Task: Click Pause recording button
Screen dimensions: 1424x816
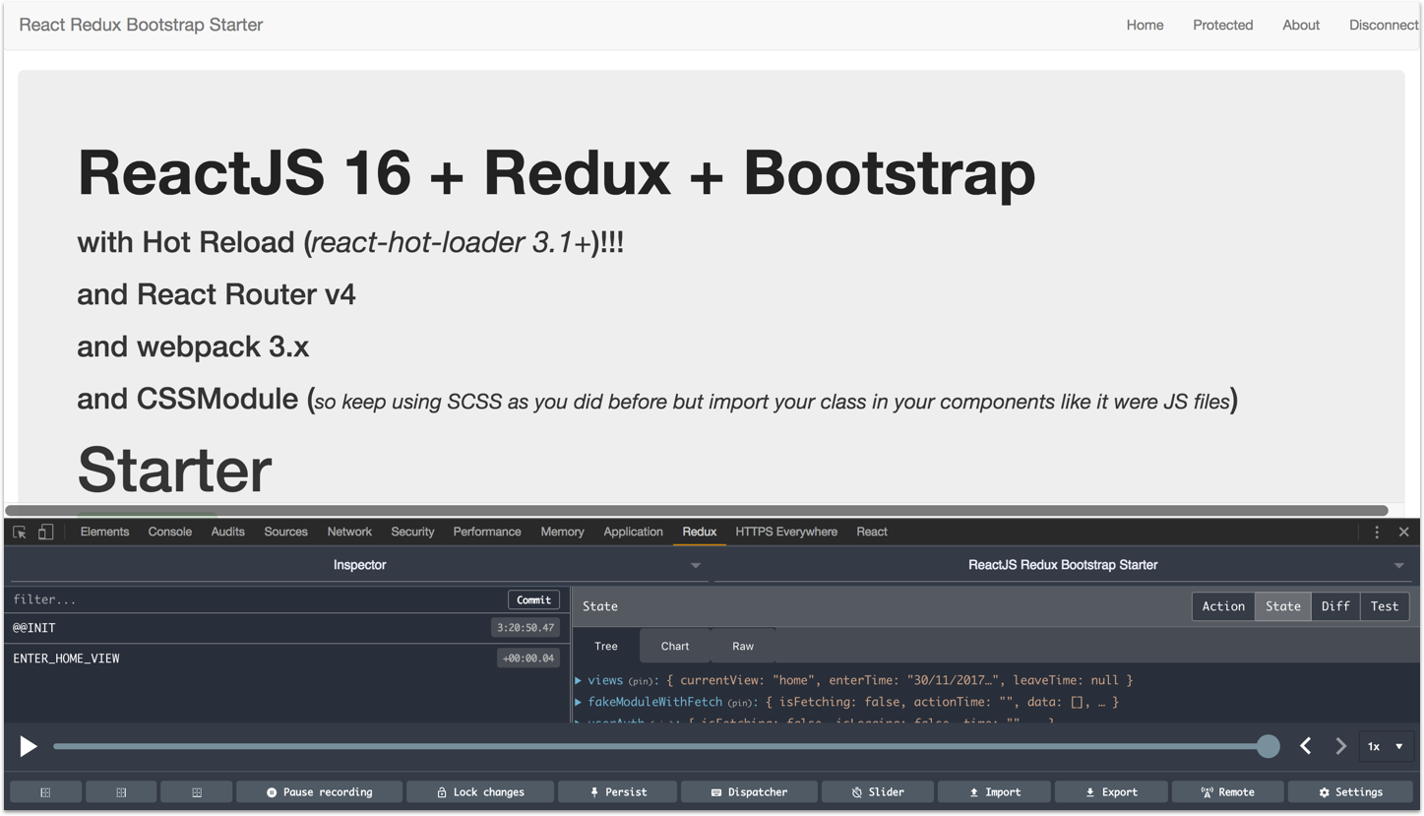Action: (x=320, y=791)
